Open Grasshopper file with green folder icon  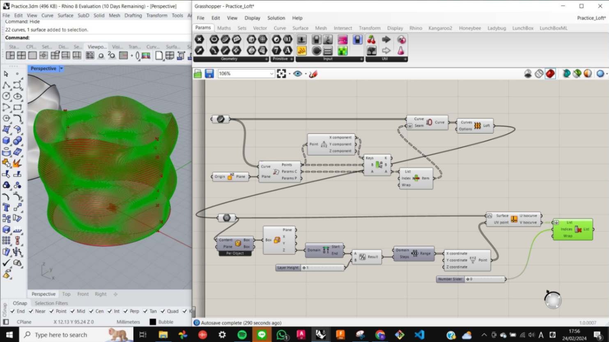(198, 74)
